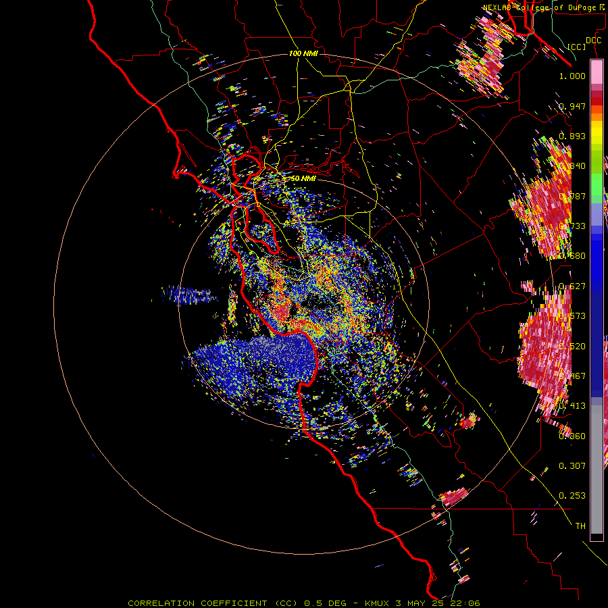The width and height of the screenshot is (608, 608).
Task: Click the 0.360 scale value
Action: pos(572,436)
